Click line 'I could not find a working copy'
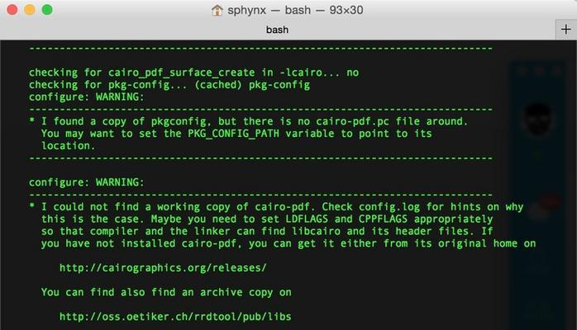The width and height of the screenshot is (577, 330). coord(276,207)
